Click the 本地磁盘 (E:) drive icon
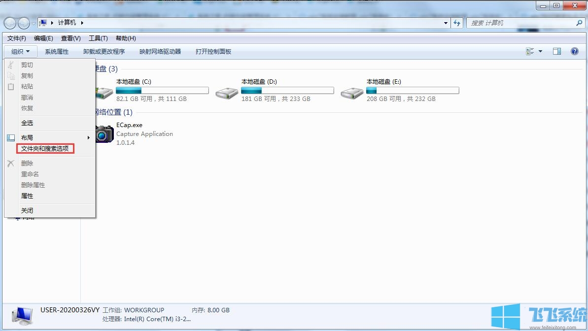 [352, 91]
